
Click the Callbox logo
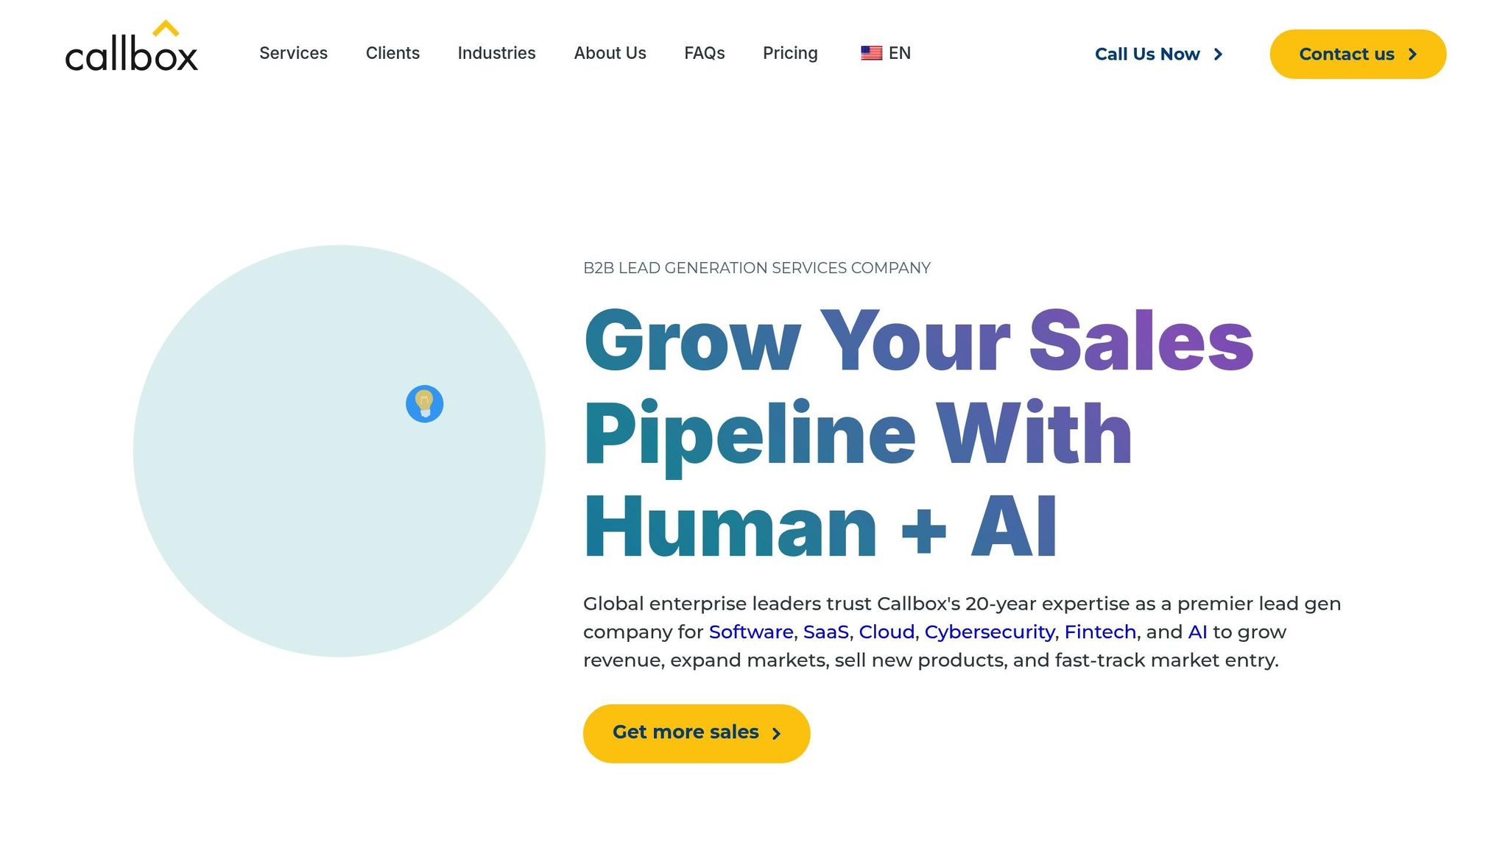click(131, 50)
